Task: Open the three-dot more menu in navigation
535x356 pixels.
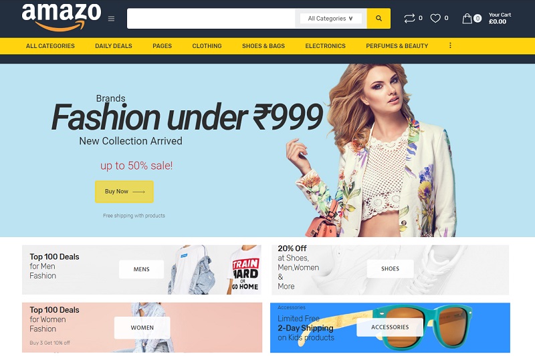Action: pos(450,45)
